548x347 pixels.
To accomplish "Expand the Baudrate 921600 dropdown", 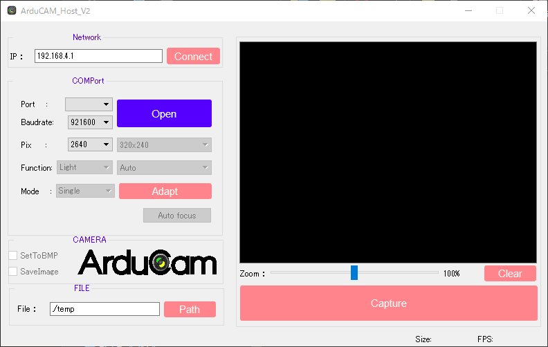I will pyautogui.click(x=90, y=122).
